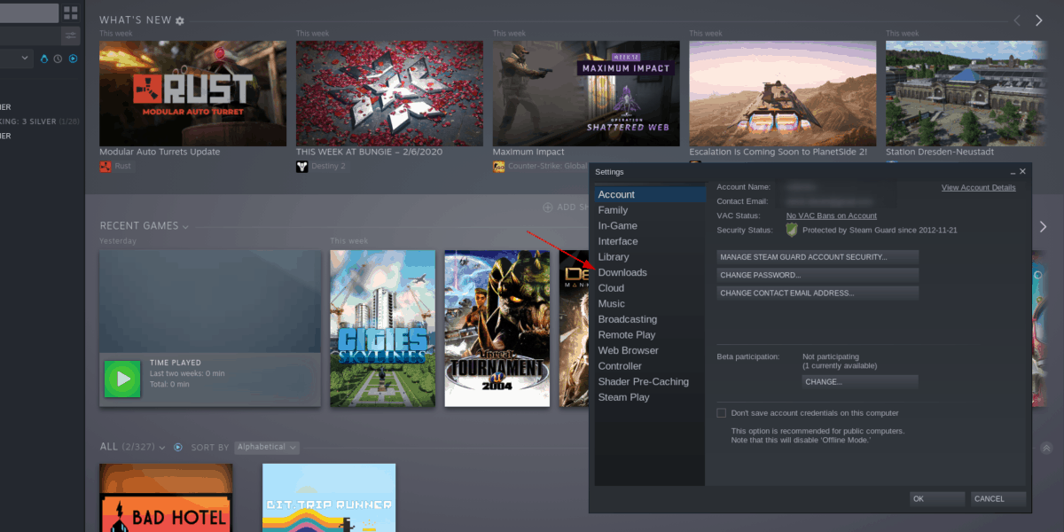
Task: Click Manage Steam Guard Account Security button
Action: 818,257
